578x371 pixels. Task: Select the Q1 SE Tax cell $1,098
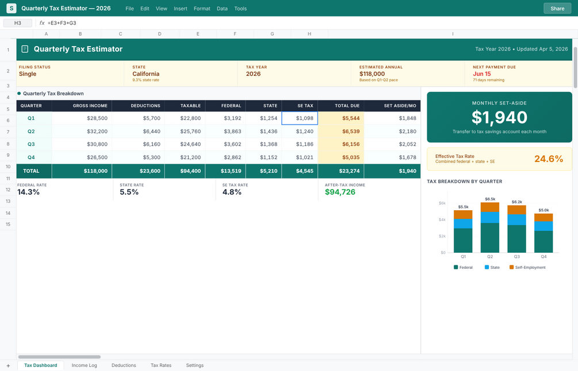(300, 118)
